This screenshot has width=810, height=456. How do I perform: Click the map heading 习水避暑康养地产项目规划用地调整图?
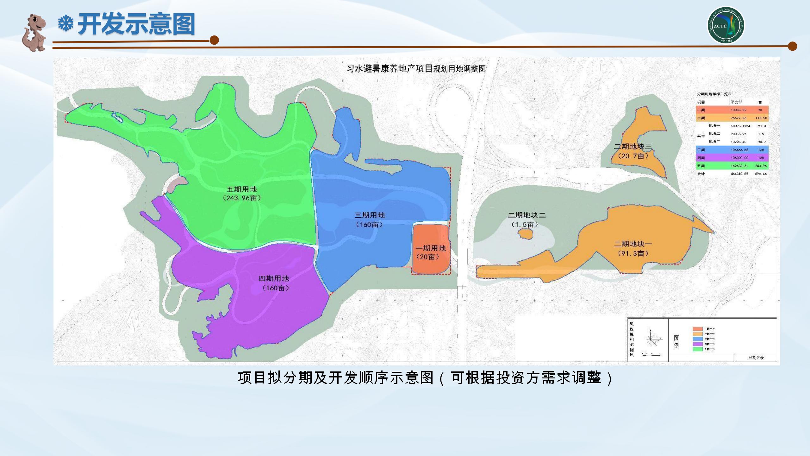pos(416,69)
